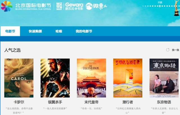
Task: Open the 東京物語 poster thumbnail
Action: click(x=164, y=78)
